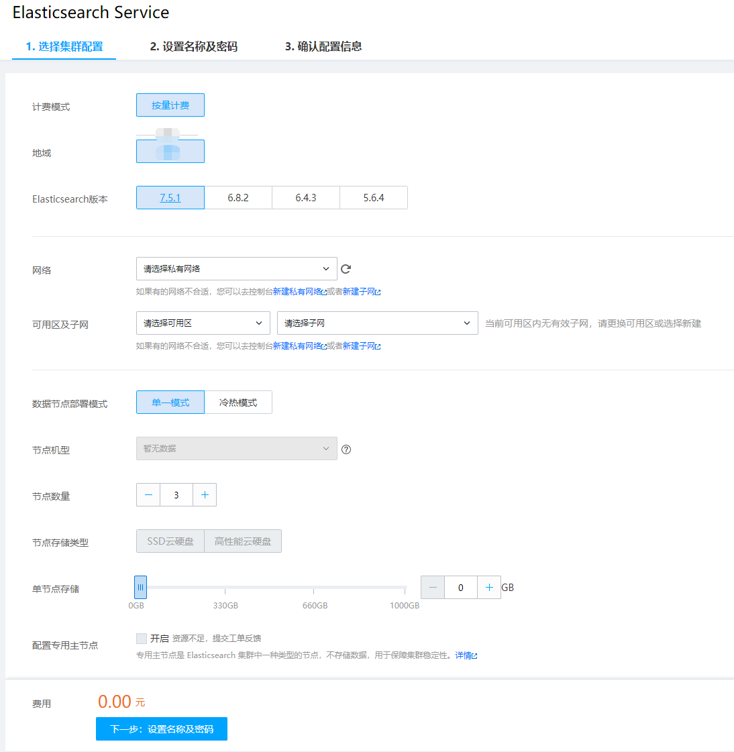
Task: Switch to 1. 选择集群配置 tab
Action: pyautogui.click(x=64, y=46)
